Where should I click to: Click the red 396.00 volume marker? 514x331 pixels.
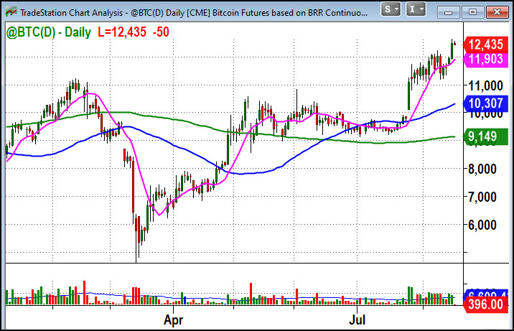tap(486, 304)
